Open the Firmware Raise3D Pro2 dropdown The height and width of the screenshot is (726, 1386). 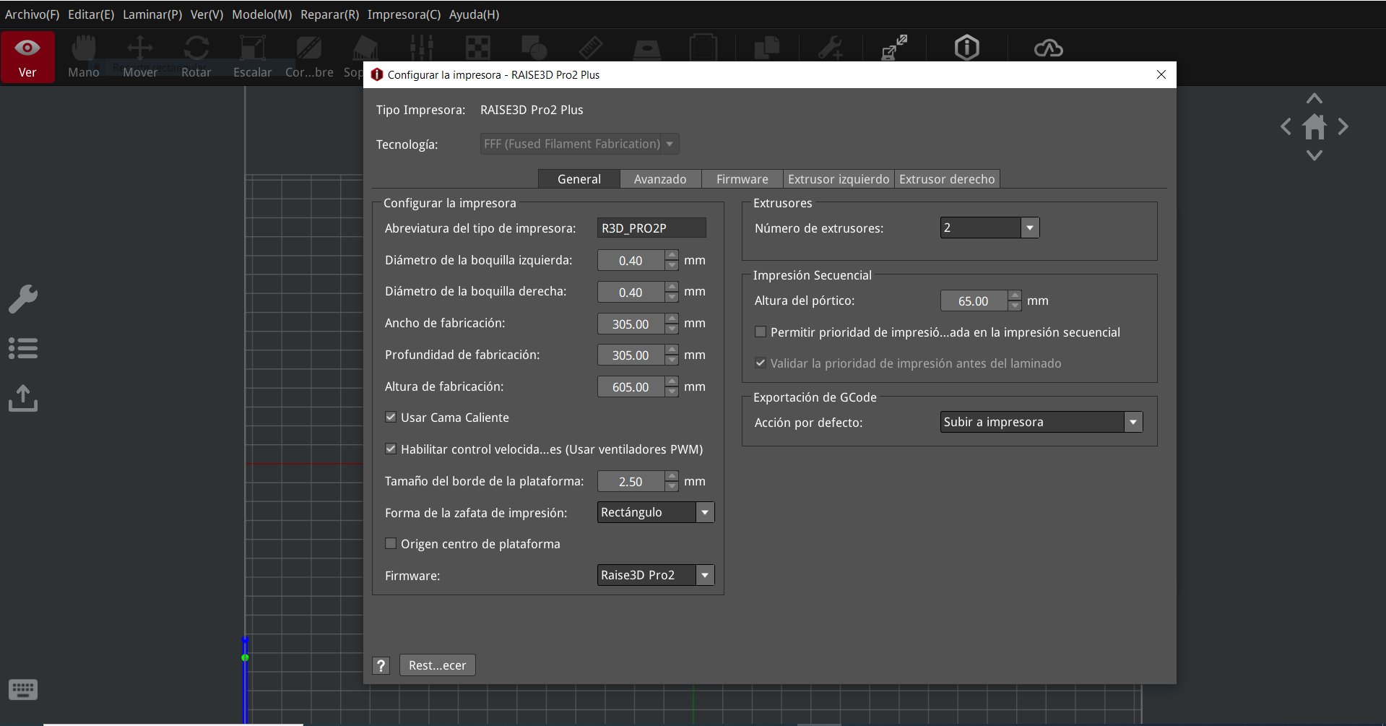pos(656,575)
